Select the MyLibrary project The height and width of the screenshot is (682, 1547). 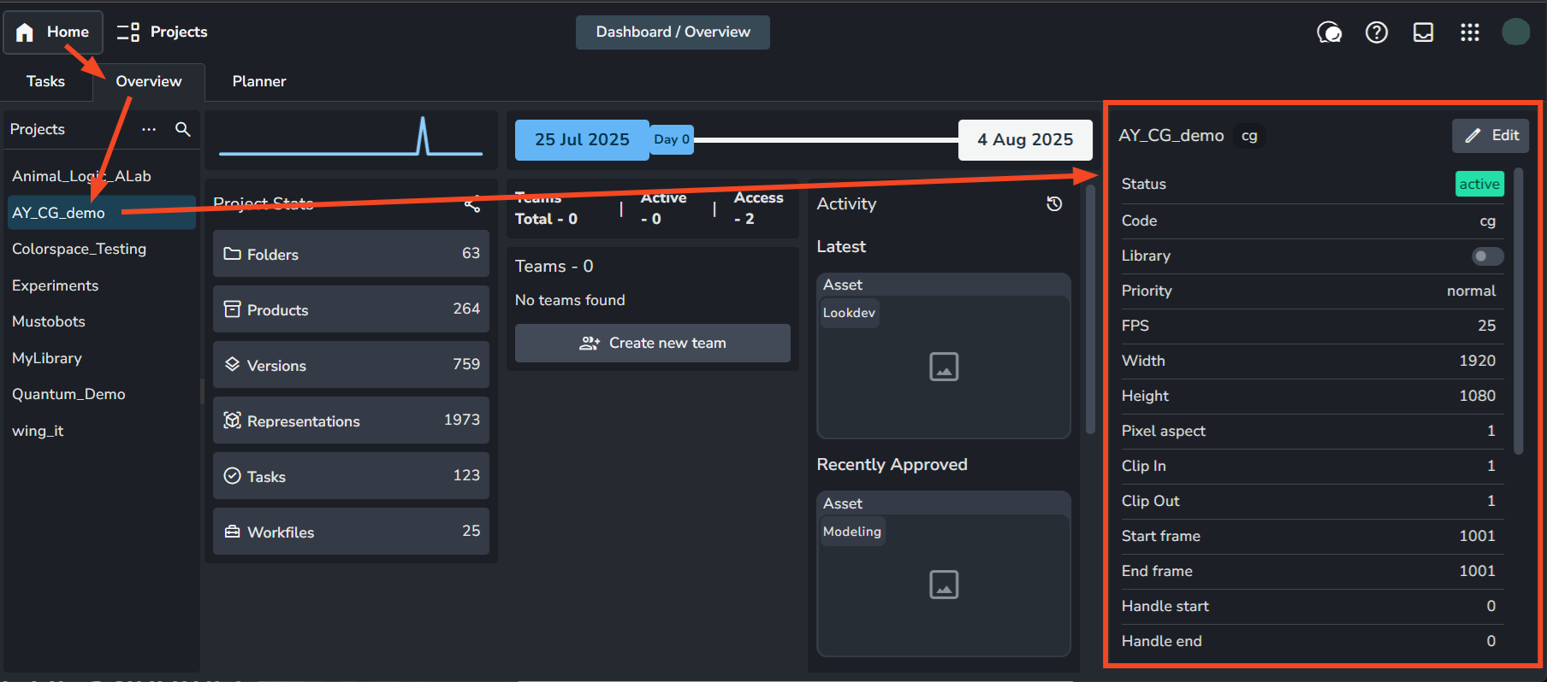click(102, 358)
